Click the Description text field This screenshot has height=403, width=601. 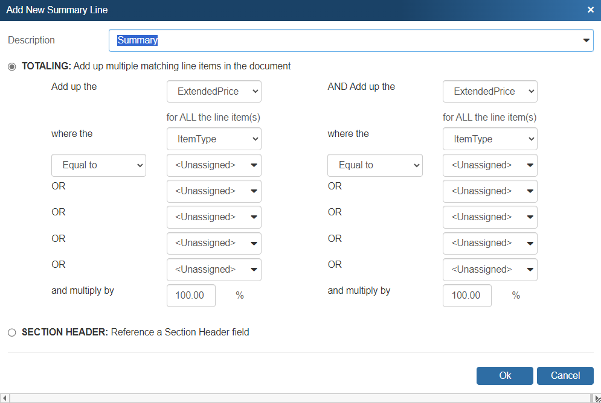pyautogui.click(x=344, y=40)
